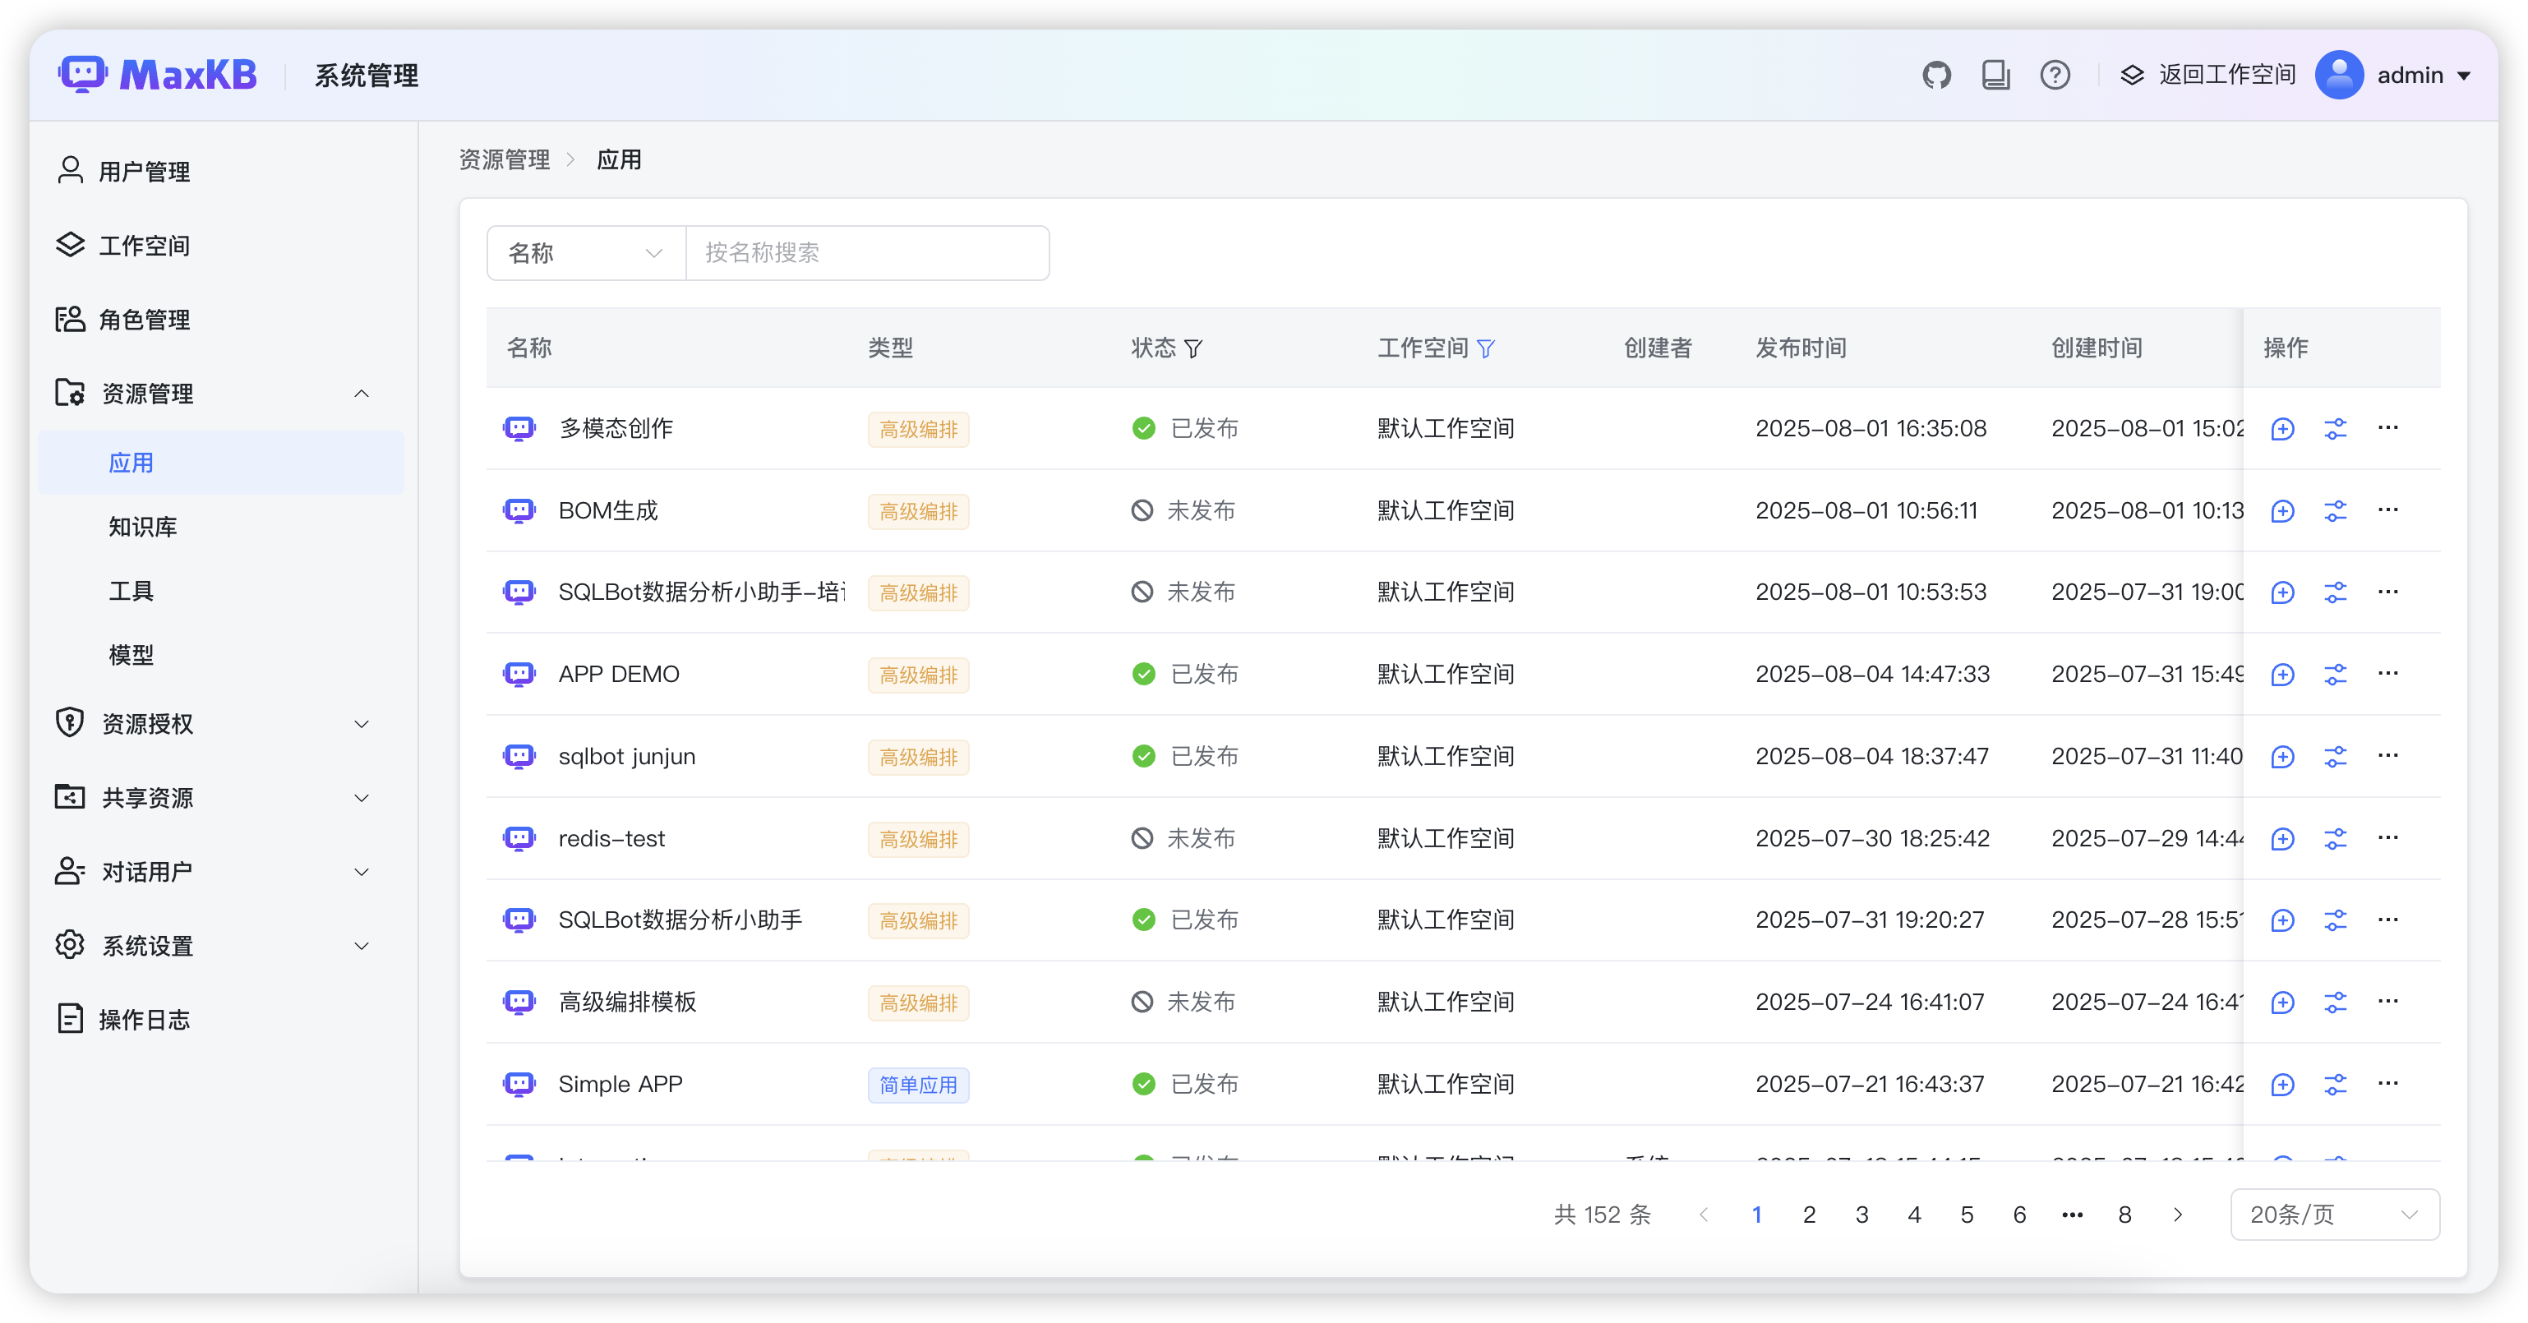Click the plus-circle icon for 多模态创作
Viewport: 2528px width, 1323px height.
[2282, 429]
